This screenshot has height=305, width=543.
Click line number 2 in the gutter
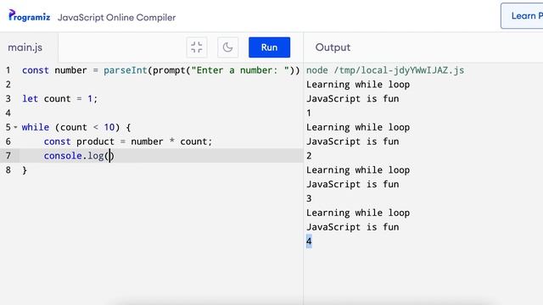pyautogui.click(x=8, y=85)
